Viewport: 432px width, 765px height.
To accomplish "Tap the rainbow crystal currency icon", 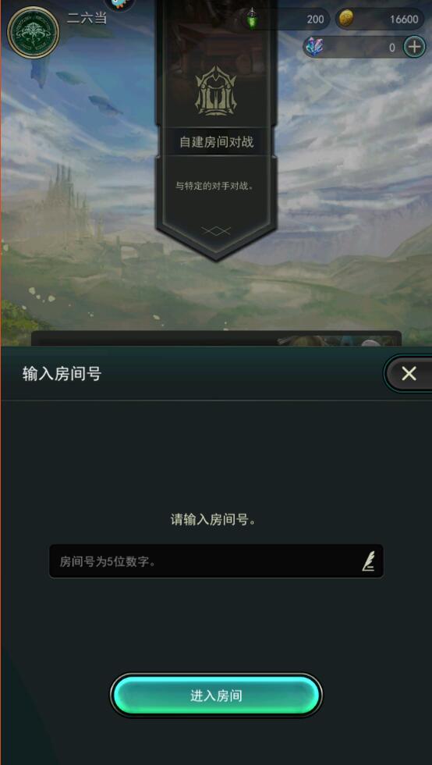I will click(313, 48).
